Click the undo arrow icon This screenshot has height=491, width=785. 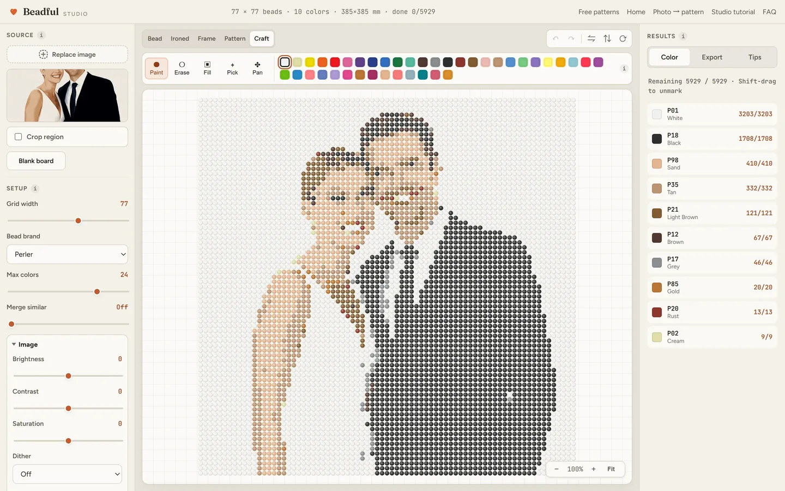pos(555,39)
